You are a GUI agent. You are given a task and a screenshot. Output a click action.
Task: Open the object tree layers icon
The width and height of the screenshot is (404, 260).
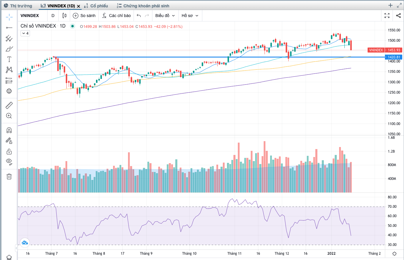(9, 257)
